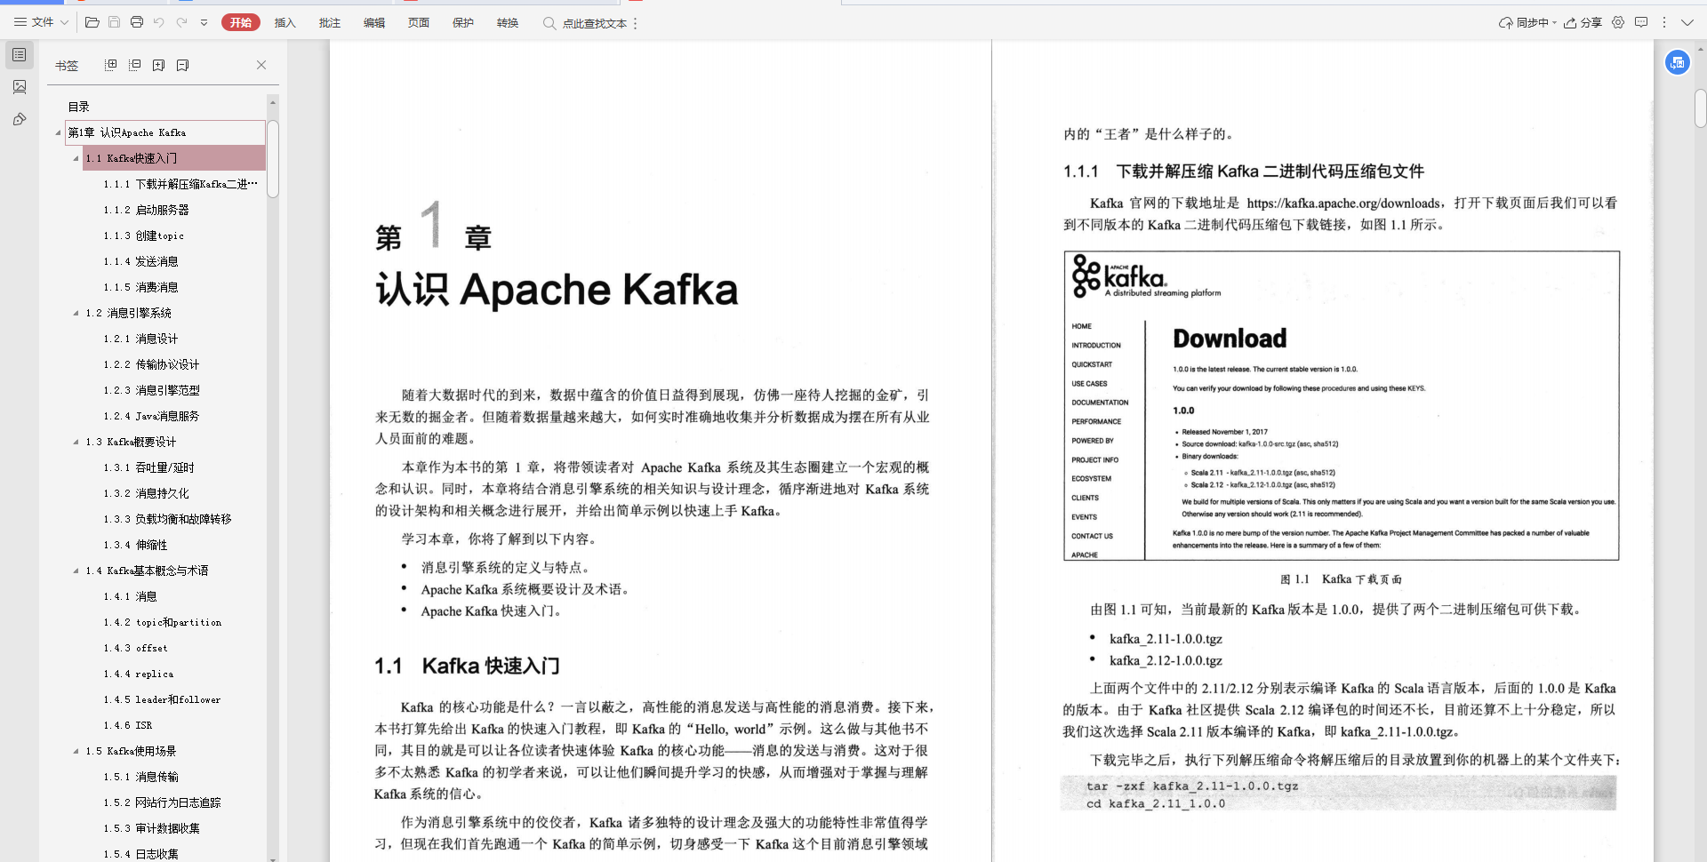Screen dimensions: 1707x862
Task: Open the settings gear near 分享
Action: pyautogui.click(x=1618, y=22)
